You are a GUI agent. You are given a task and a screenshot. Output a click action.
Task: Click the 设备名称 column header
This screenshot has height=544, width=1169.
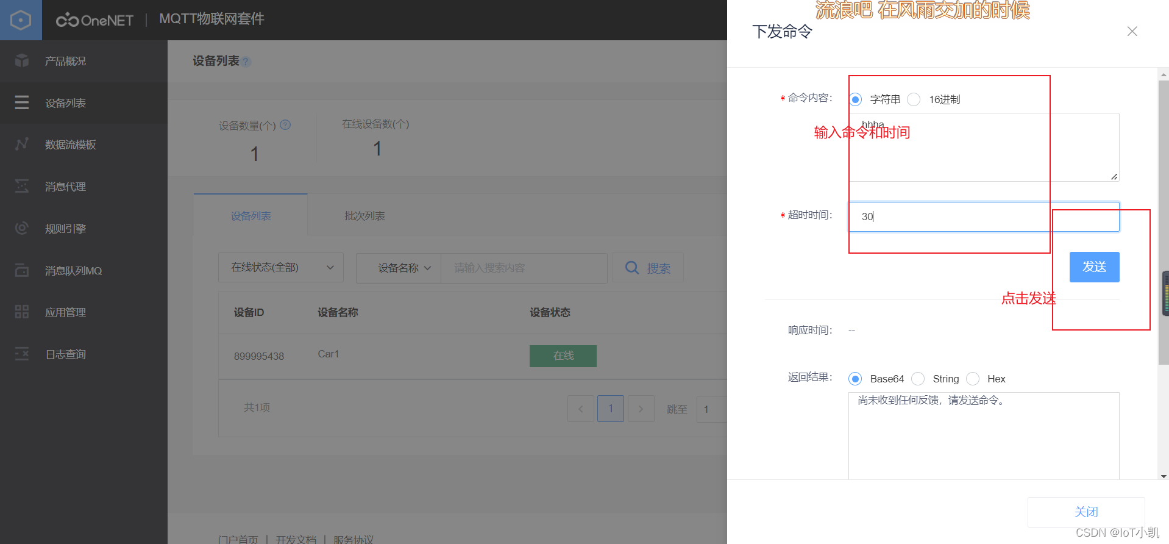tap(338, 312)
